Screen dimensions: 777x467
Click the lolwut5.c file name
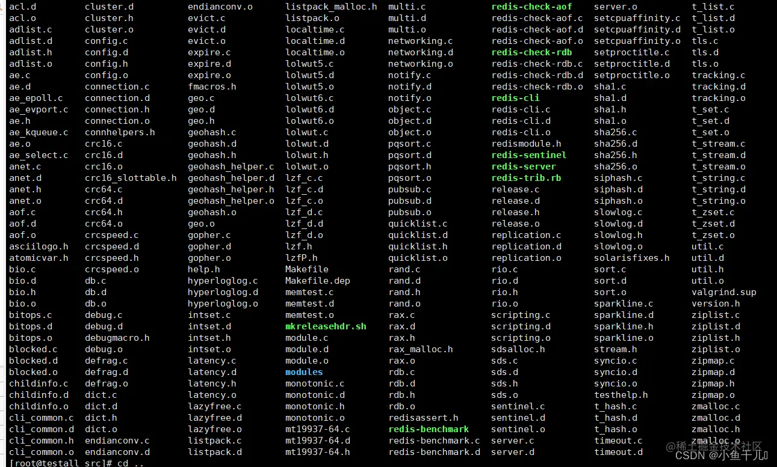point(309,64)
